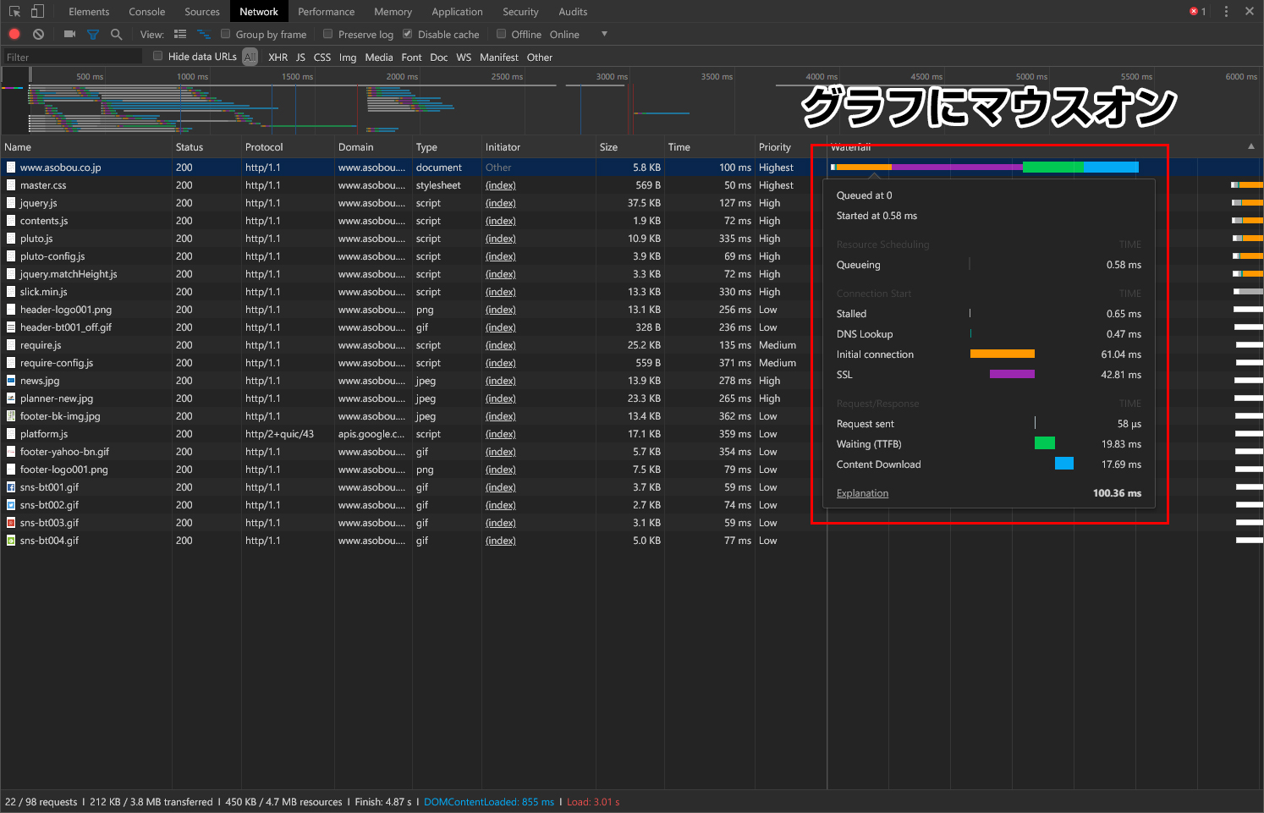Open the DevTools three-dot menu

(1226, 12)
